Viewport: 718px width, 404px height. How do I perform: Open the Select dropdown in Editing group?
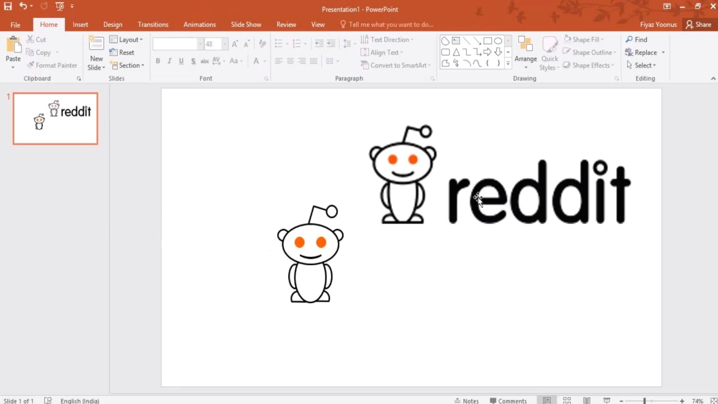pyautogui.click(x=641, y=65)
